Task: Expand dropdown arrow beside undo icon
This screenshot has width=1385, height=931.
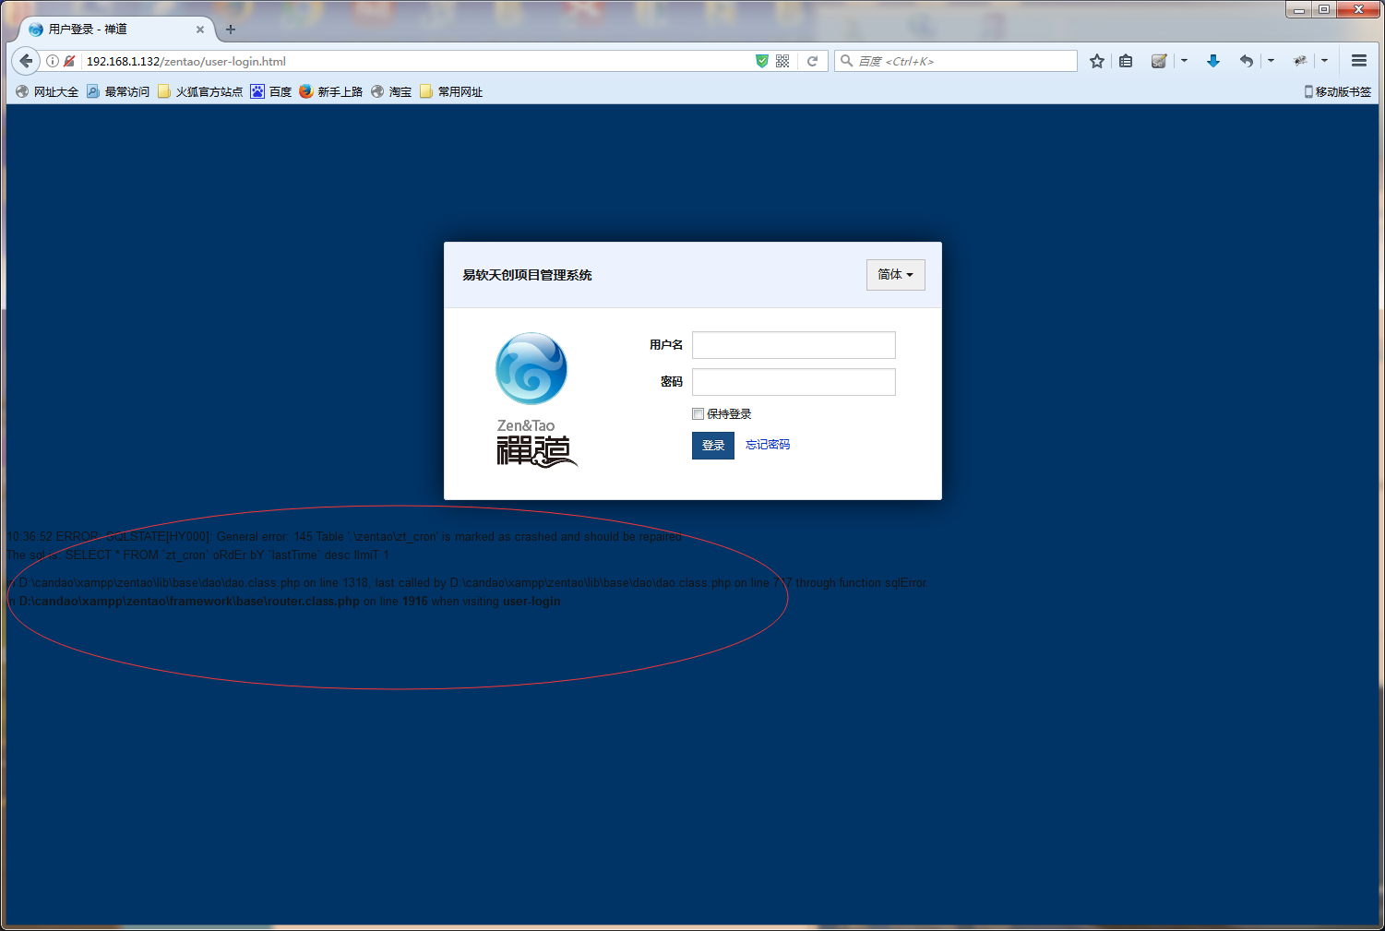Action: coord(1271,61)
